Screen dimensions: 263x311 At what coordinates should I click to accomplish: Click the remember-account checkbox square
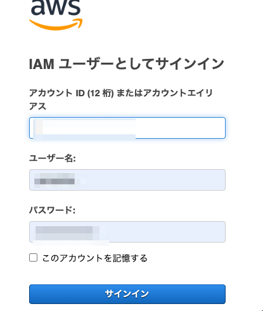pos(33,258)
